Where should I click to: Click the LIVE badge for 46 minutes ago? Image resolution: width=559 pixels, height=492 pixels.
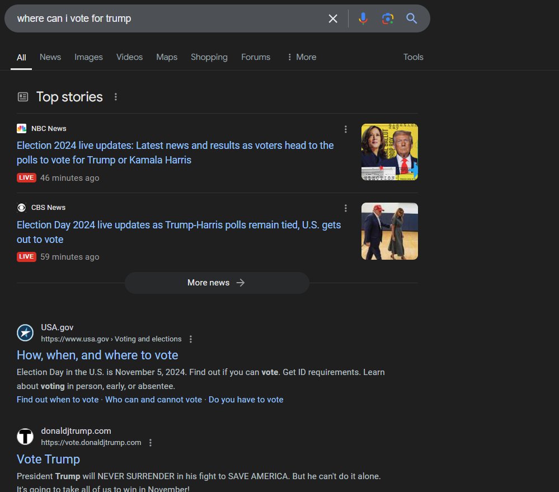26,177
